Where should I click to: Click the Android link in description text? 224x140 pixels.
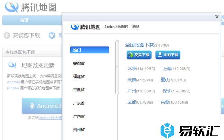(x=13, y=82)
